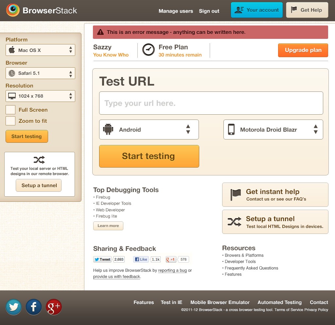Open Mobile Browser Emulator footer link
The height and width of the screenshot is (325, 335).
point(220,302)
